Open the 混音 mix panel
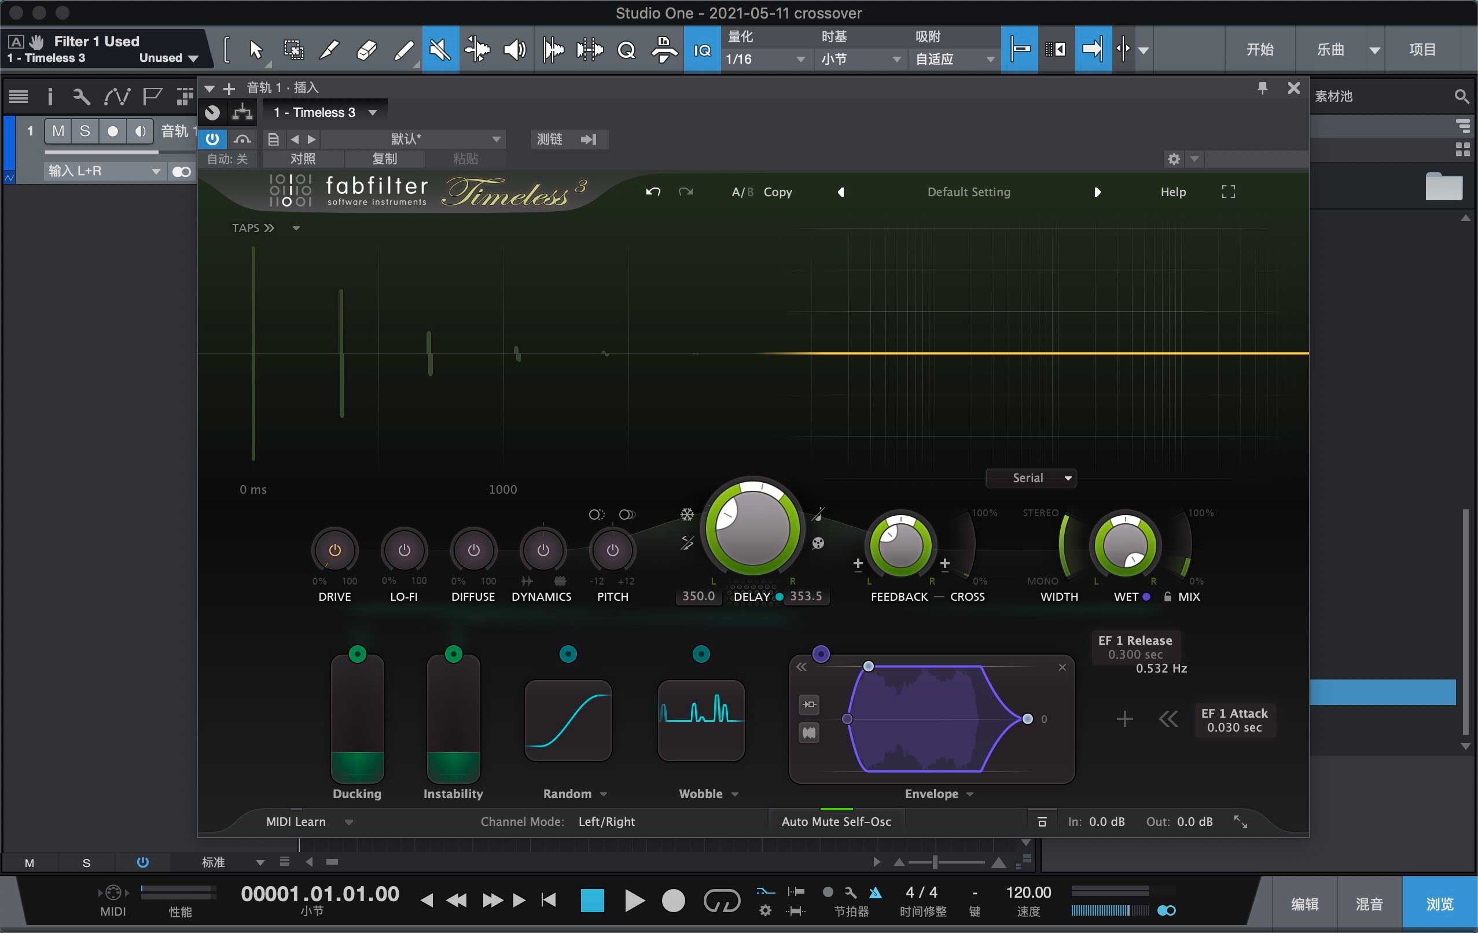The width and height of the screenshot is (1478, 933). click(1369, 903)
